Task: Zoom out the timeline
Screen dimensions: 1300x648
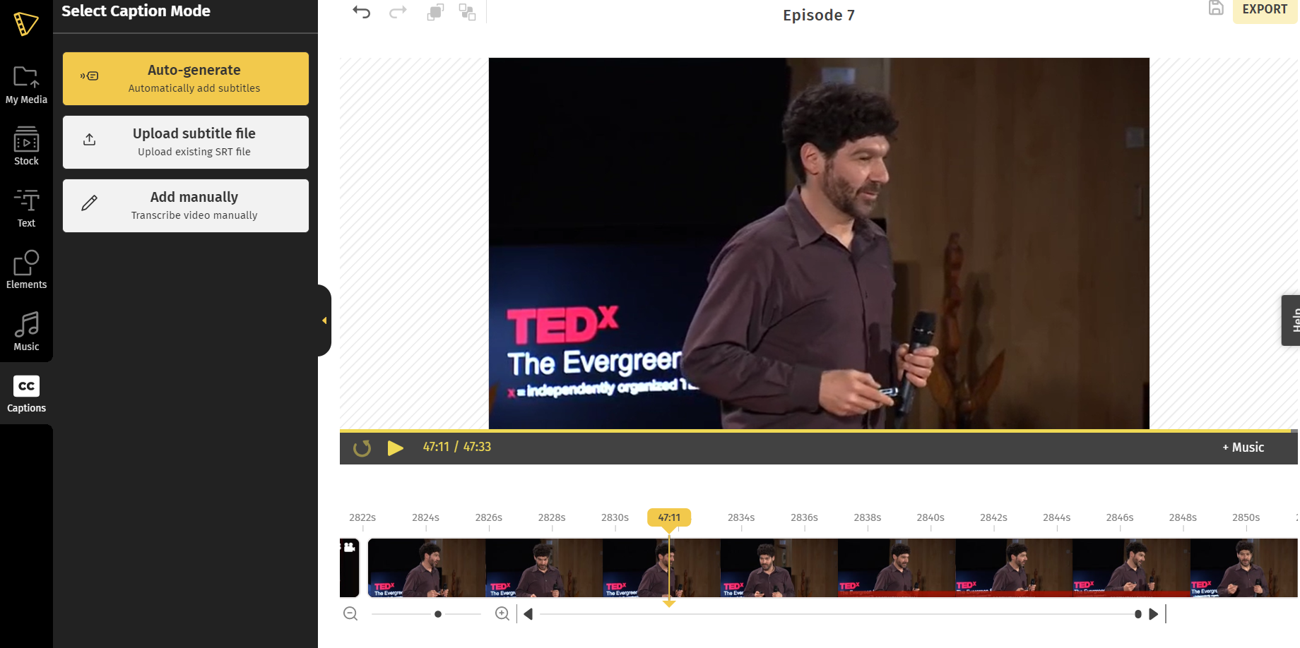Action: coord(350,614)
